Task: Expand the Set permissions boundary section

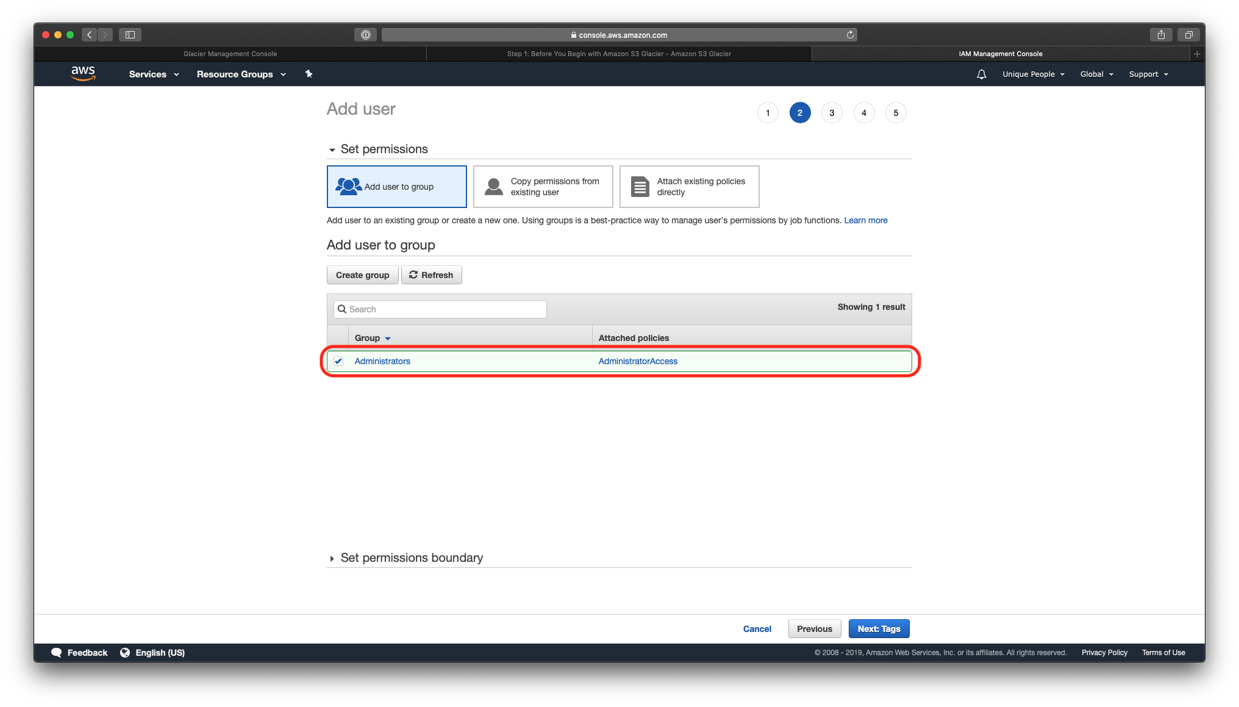Action: pyautogui.click(x=405, y=558)
